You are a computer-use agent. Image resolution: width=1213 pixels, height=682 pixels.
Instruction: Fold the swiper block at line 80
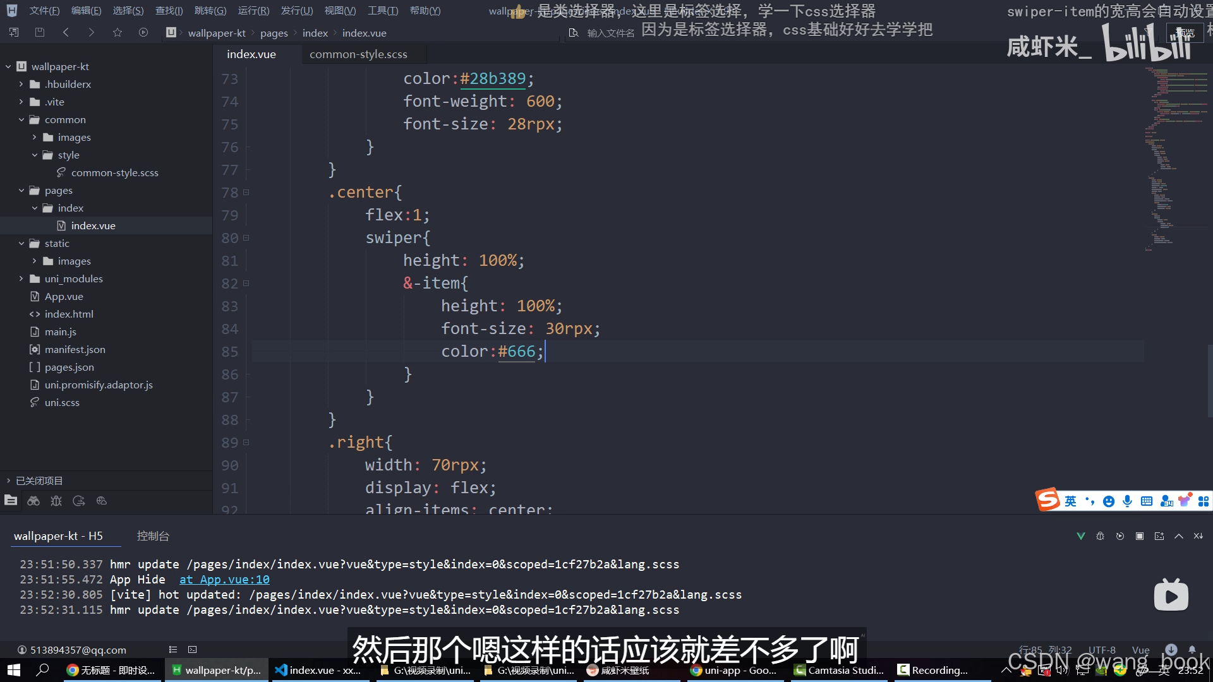pyautogui.click(x=246, y=238)
